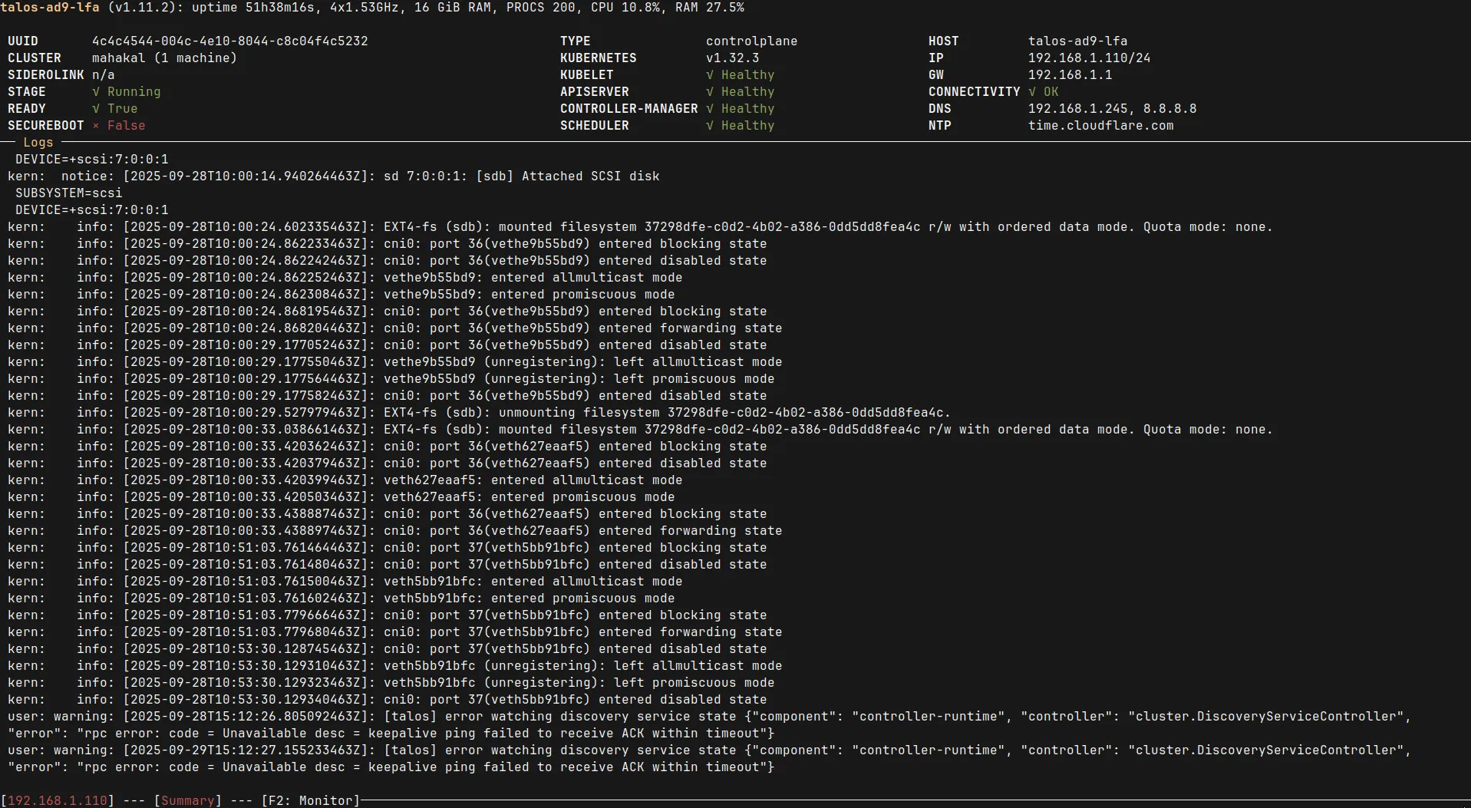The image size is (1471, 808).
Task: Click the UUID value text
Action: (229, 41)
